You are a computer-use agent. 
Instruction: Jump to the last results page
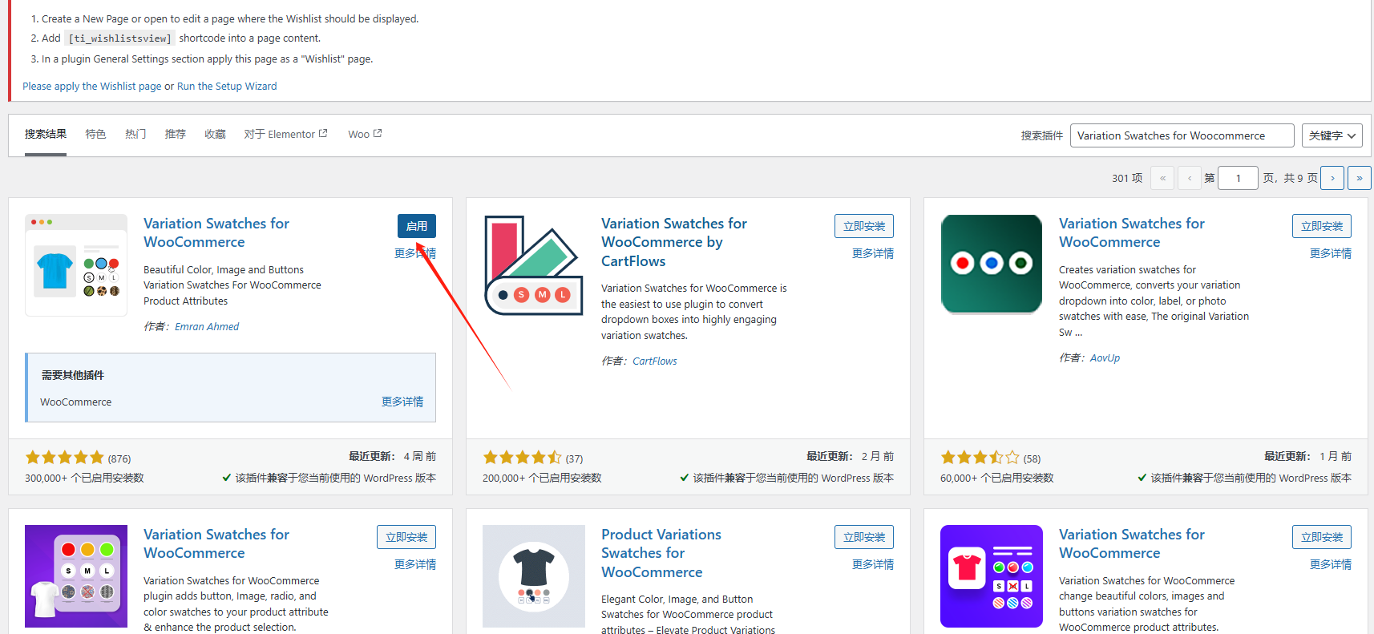coord(1360,178)
